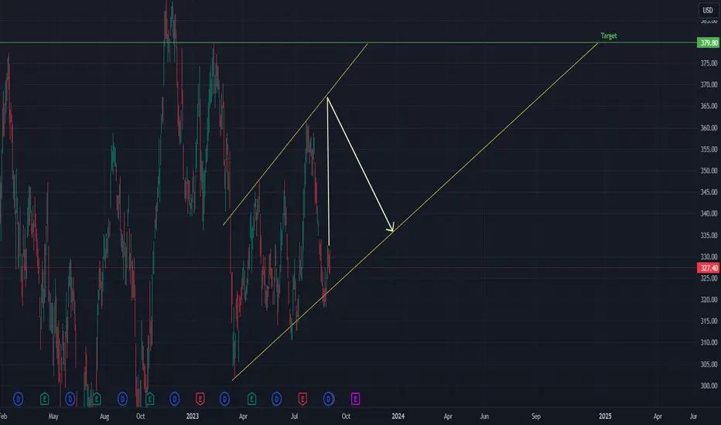Click the dividend marker nearest the Feb label
Viewport: 721px width, 425px height.
coord(18,399)
